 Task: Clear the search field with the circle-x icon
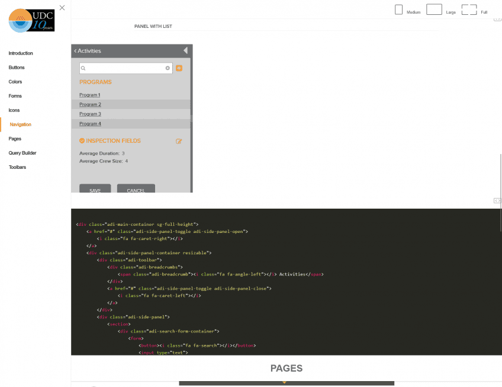point(168,68)
